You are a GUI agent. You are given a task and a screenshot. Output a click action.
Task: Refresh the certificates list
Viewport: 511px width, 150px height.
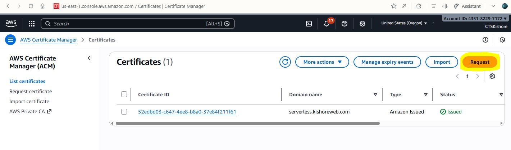pyautogui.click(x=285, y=62)
